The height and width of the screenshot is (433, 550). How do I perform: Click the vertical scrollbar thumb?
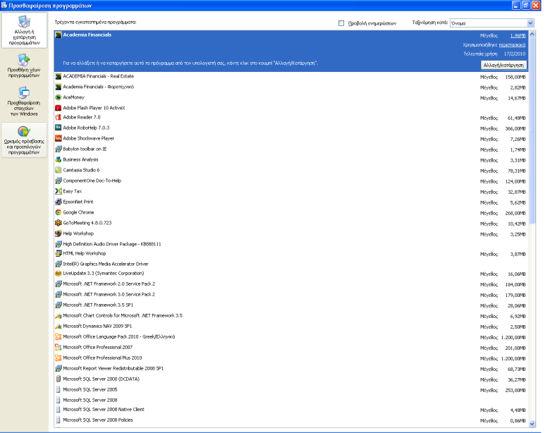pos(532,130)
